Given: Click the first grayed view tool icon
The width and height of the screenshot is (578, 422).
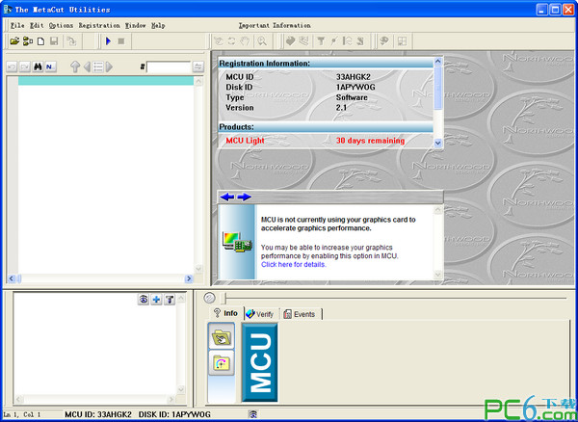Looking at the screenshot, I should [x=219, y=41].
